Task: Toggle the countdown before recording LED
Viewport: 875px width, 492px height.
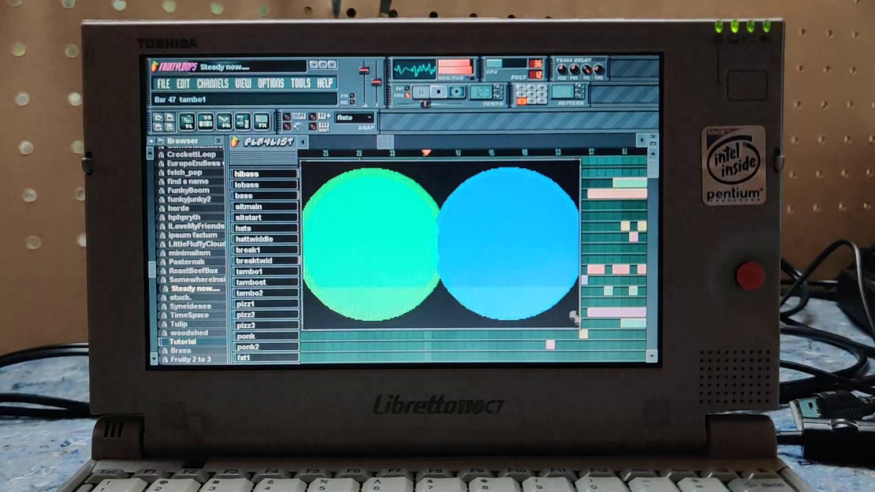Action: pos(312,117)
